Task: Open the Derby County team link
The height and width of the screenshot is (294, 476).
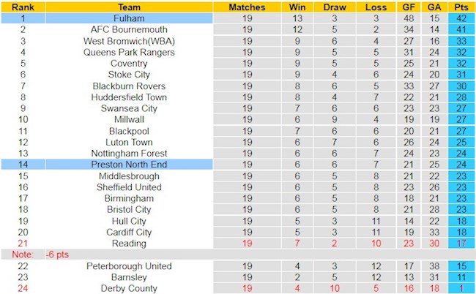Action: (x=129, y=289)
